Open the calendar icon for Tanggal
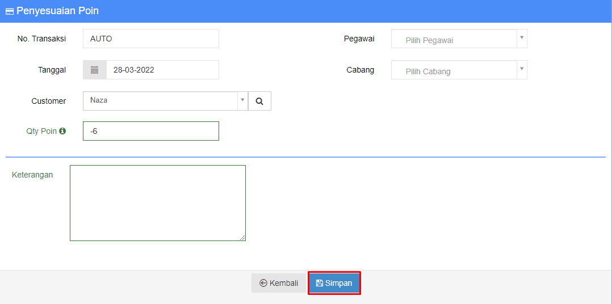Screen dimensions: 612x304 pyautogui.click(x=95, y=70)
